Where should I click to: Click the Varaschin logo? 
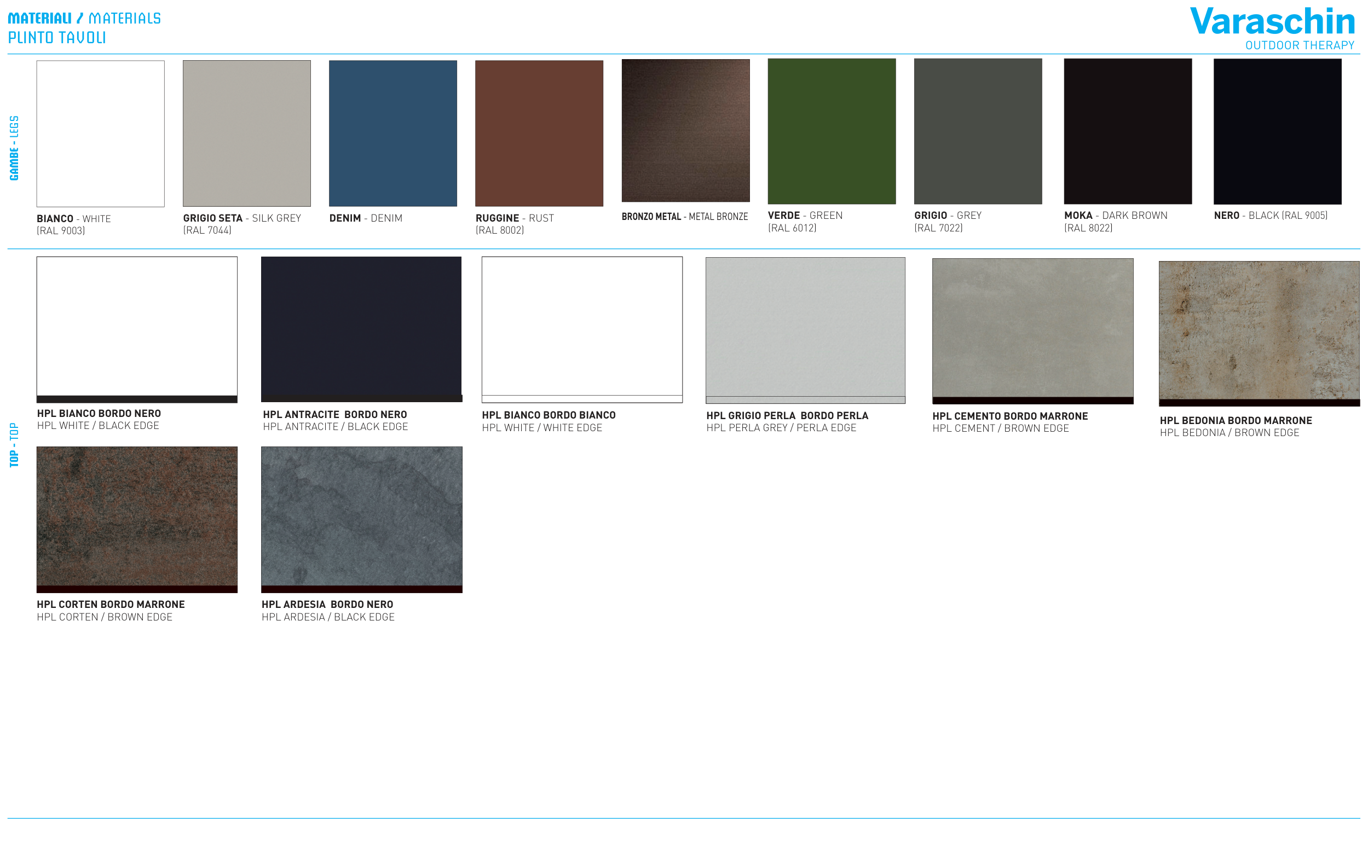coord(1272,22)
